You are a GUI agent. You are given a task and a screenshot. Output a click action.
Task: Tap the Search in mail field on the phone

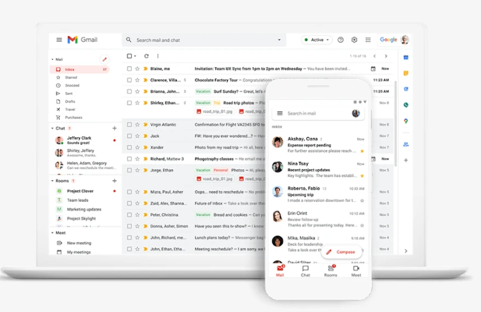coord(318,113)
